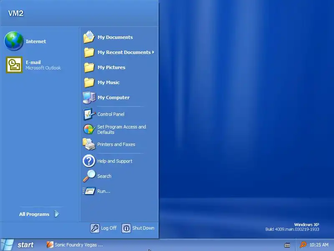The image size is (334, 251).
Task: Choose My Computer text entry
Action: tap(114, 97)
